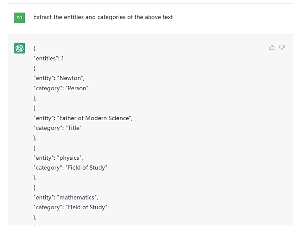Click "Field of Study" category under physics
This screenshot has height=241, width=299.
(70, 168)
